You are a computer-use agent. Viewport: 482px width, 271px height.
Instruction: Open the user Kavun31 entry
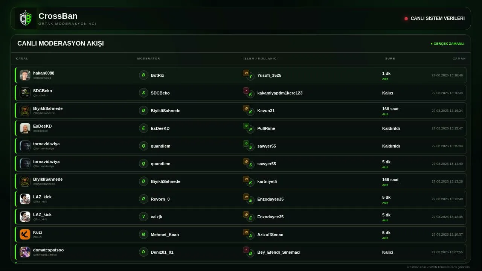[x=266, y=111]
